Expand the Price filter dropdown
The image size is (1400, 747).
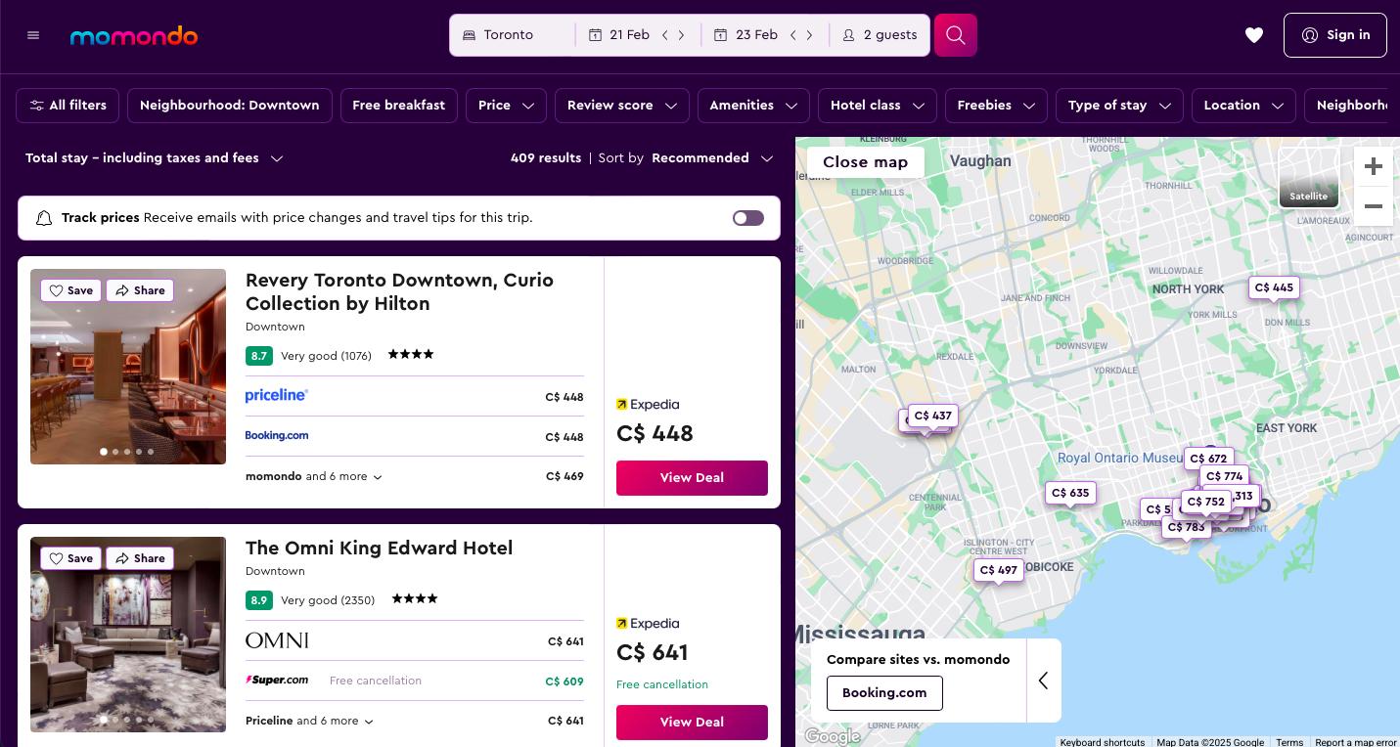506,106
